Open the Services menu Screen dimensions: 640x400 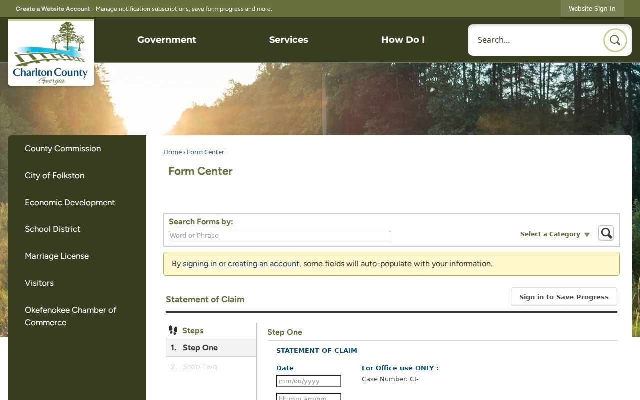288,40
